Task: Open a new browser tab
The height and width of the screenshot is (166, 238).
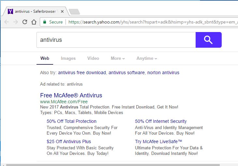Action: (x=74, y=12)
